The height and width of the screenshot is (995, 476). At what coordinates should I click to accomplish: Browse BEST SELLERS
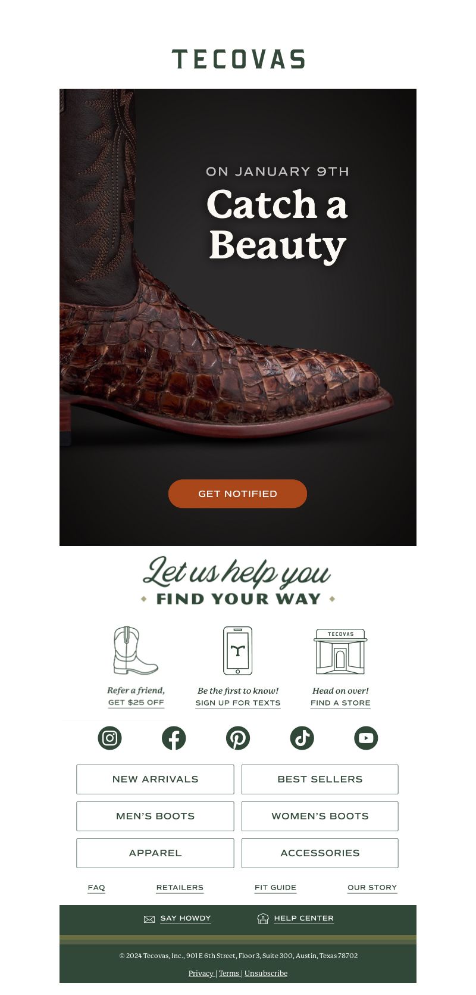pyautogui.click(x=320, y=779)
